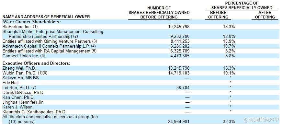This screenshot has height=126, width=282.
Task: Select the Wubin Pan, Ph.D. (1)(6) name
Action: 25,73
